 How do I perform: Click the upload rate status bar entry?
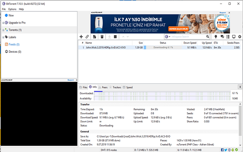click(x=189, y=150)
